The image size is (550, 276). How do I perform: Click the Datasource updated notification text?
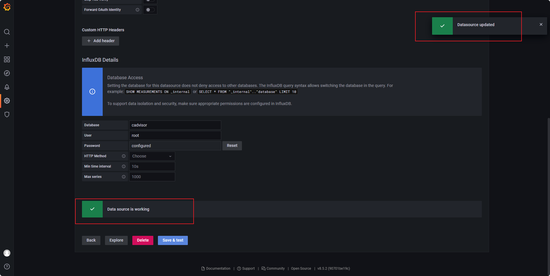[476, 25]
